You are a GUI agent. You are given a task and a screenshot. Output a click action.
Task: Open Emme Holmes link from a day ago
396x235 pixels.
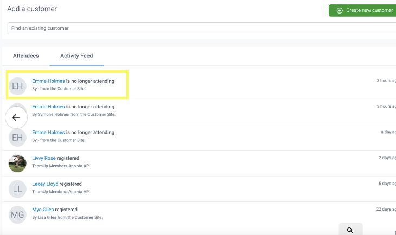tap(48, 132)
